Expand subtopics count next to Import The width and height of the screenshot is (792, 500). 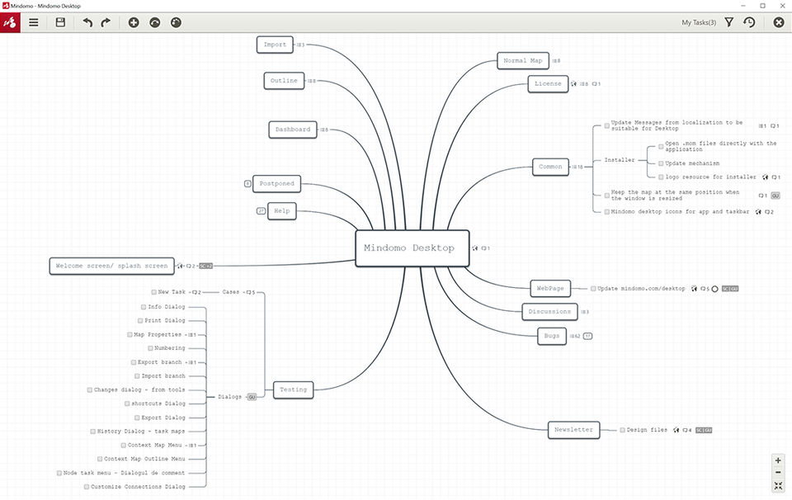[300, 45]
